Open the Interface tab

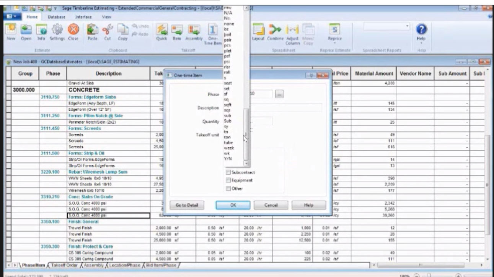tap(84, 17)
